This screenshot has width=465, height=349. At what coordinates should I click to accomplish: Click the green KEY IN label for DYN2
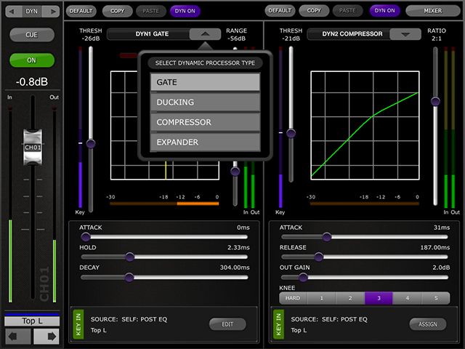tap(278, 324)
